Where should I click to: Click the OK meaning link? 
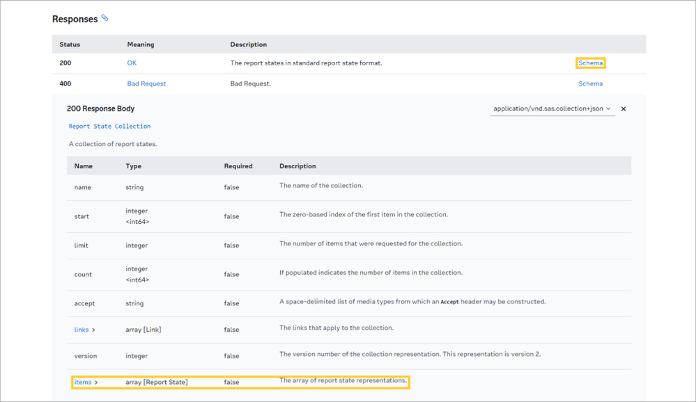tap(132, 63)
